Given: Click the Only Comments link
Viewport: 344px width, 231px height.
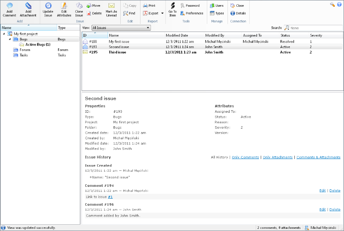Looking at the screenshot, I should [245, 157].
